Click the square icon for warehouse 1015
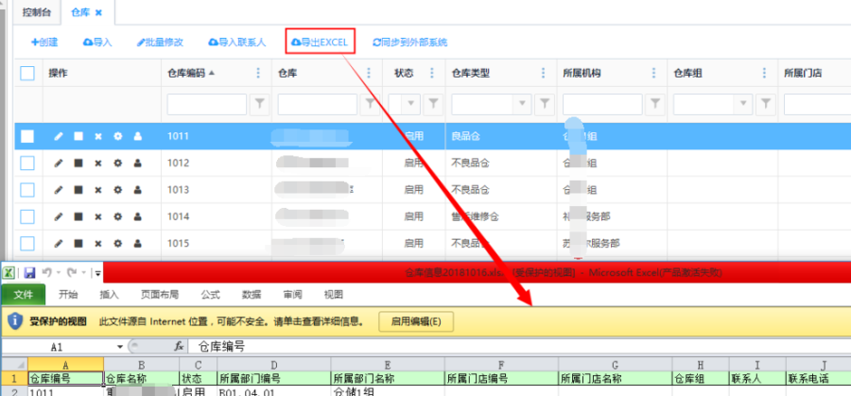Viewport: 851px width, 396px height. (78, 243)
